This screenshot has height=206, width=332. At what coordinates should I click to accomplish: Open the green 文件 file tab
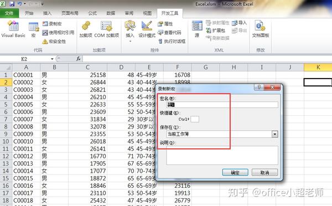click(9, 13)
